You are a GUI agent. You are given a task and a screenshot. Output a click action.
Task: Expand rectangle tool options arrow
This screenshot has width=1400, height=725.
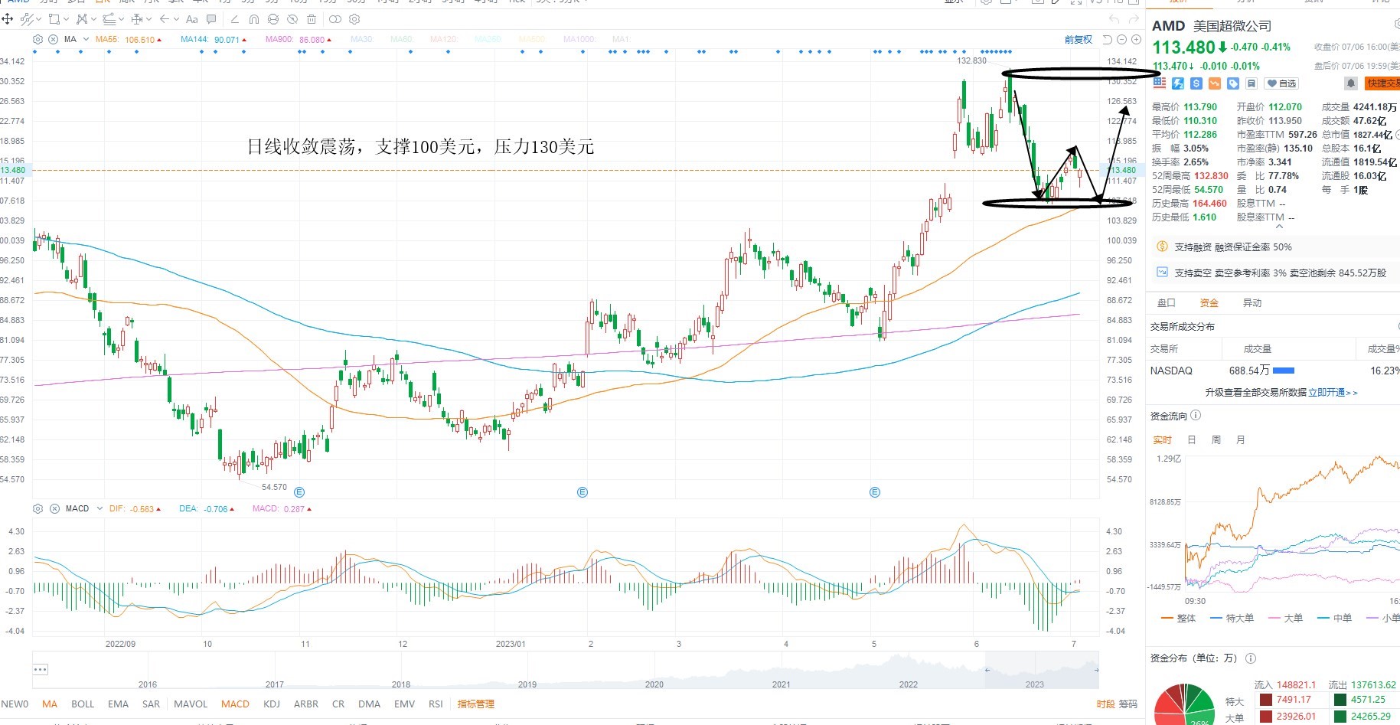pyautogui.click(x=66, y=19)
